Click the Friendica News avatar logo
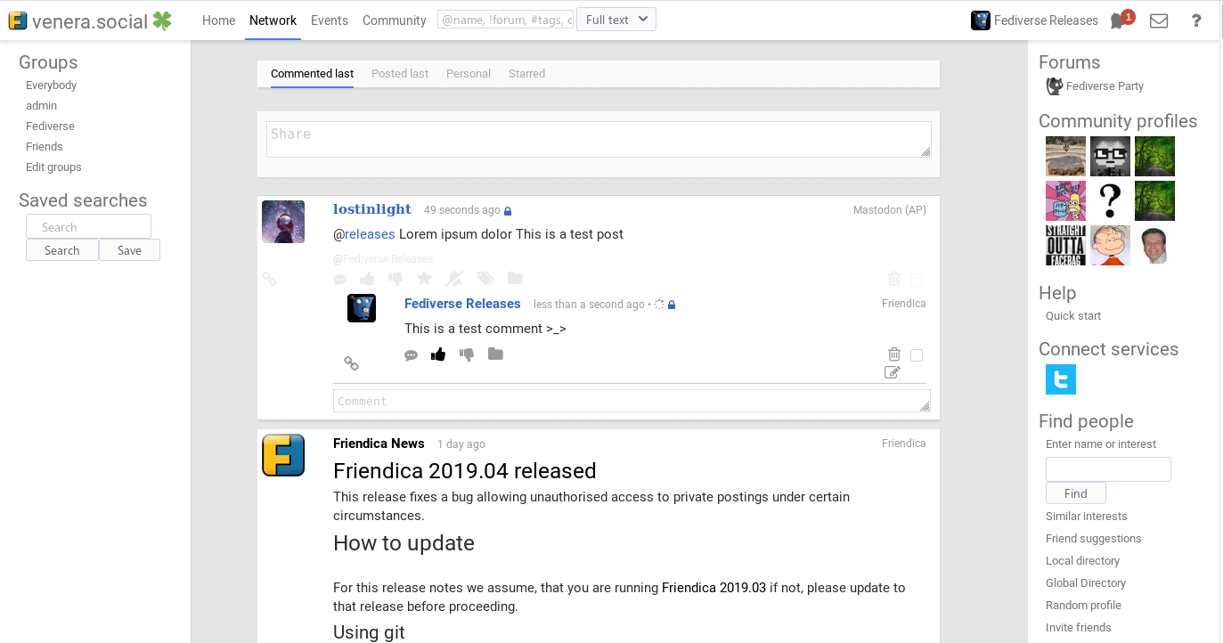The image size is (1223, 643). 283,455
